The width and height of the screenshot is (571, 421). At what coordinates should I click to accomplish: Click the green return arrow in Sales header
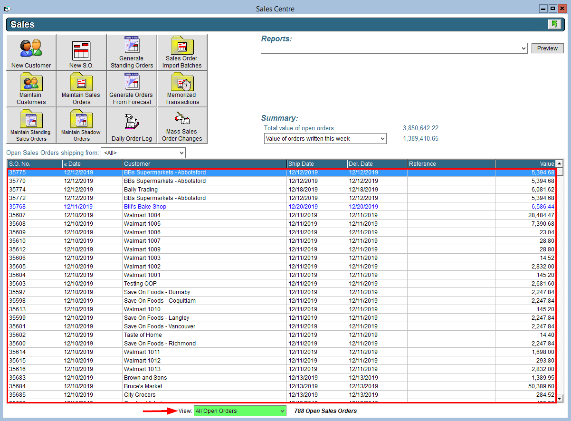click(554, 24)
